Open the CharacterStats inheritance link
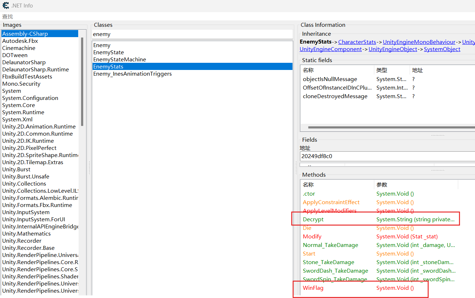Image resolution: width=475 pixels, height=298 pixels. point(357,42)
